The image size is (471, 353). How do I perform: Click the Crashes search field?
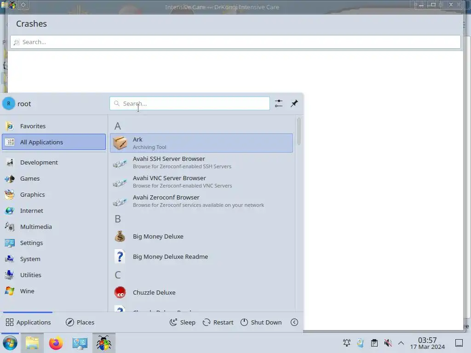235,42
